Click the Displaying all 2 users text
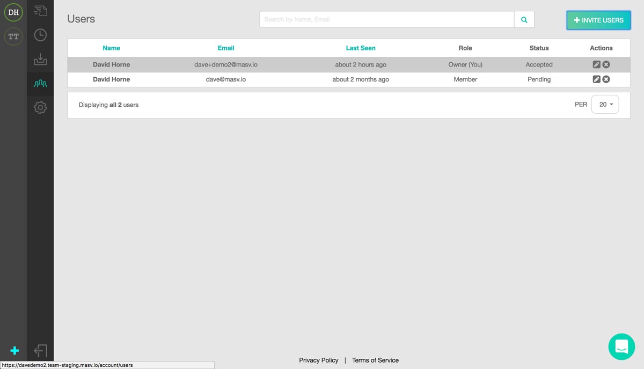The image size is (644, 369). tap(108, 105)
